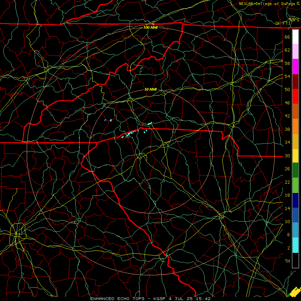
Task: Click the light blue 6 kft legend swatch
Action: [x=295, y=230]
